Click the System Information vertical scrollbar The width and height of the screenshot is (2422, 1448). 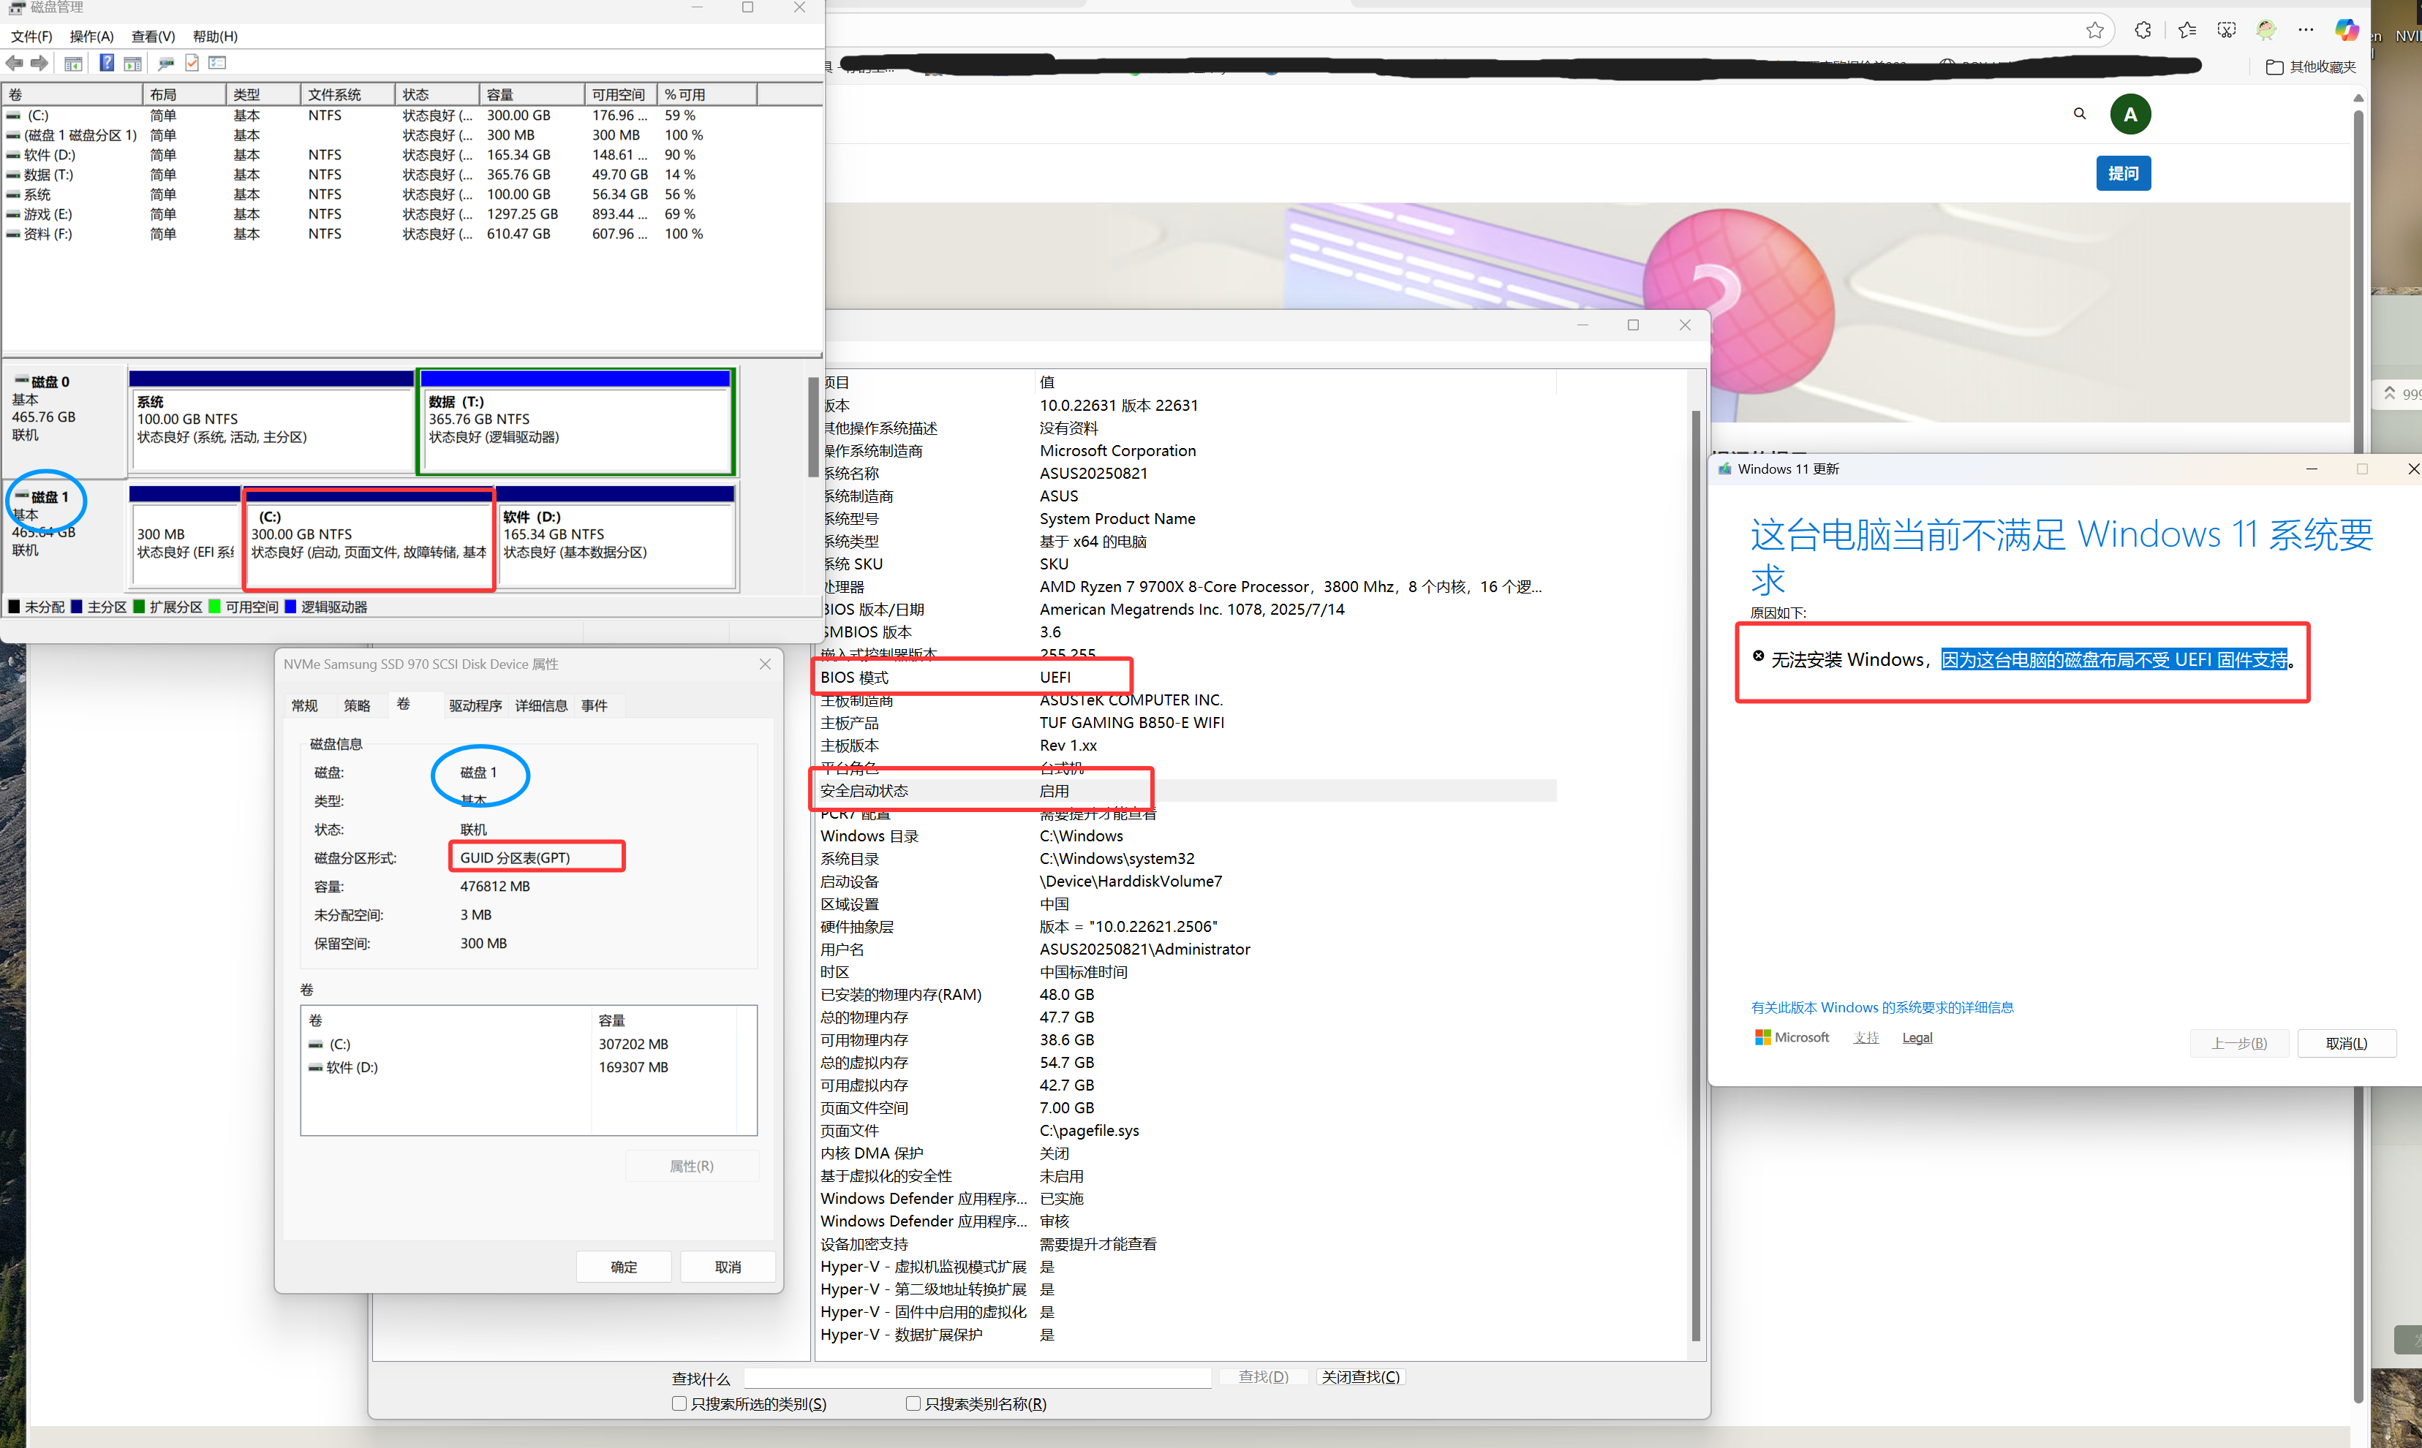coord(1696,875)
